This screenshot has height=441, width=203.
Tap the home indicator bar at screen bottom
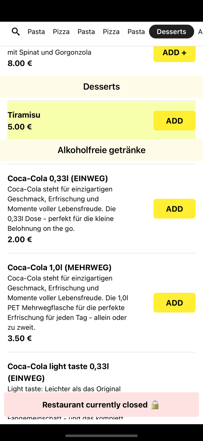tap(101, 436)
